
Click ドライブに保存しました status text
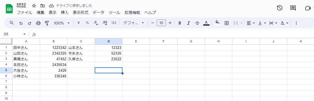[x=74, y=6]
